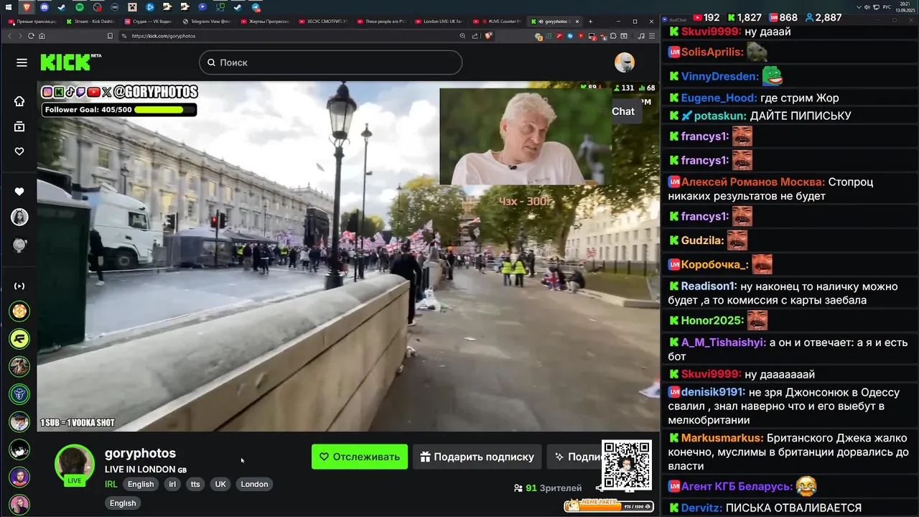Click the 91 Зрителей viewer count

click(x=548, y=488)
